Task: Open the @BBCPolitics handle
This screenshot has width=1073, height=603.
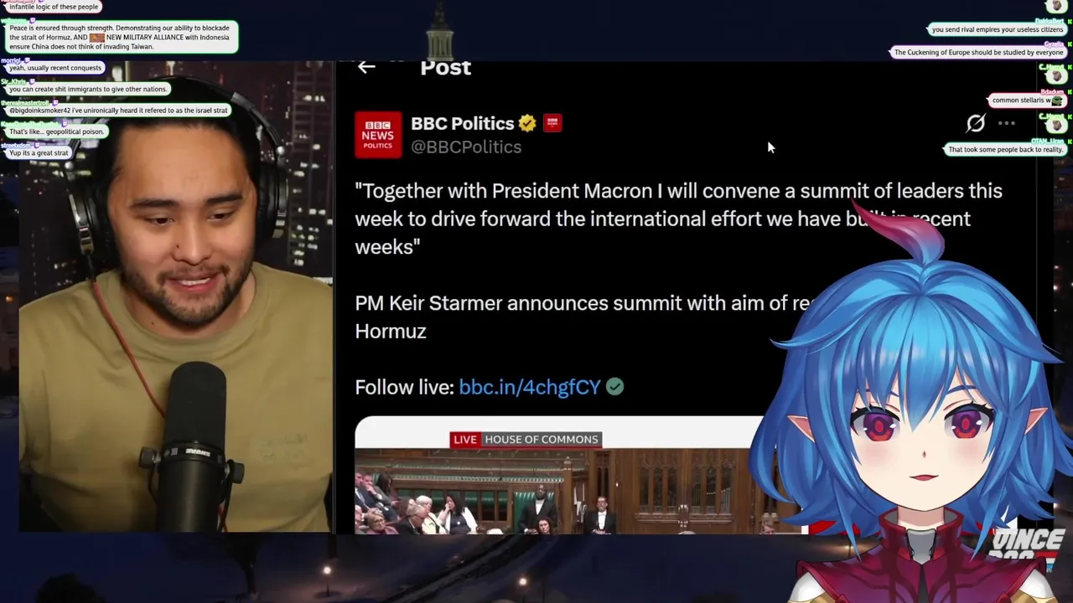Action: [466, 147]
